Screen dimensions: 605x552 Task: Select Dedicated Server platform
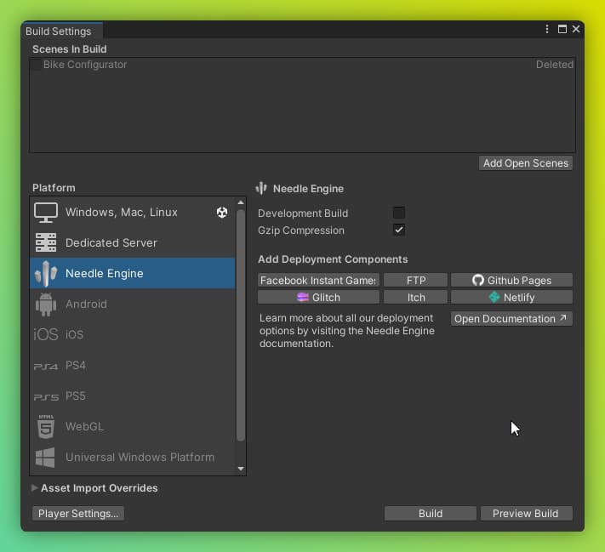tap(133, 242)
